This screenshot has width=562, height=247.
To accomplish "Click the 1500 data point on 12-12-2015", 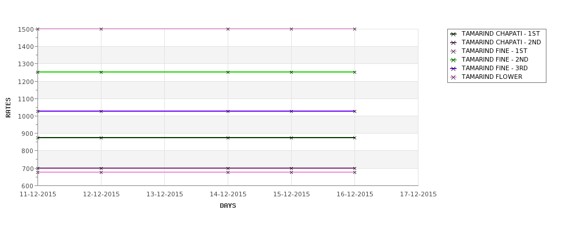I will pos(101,29).
